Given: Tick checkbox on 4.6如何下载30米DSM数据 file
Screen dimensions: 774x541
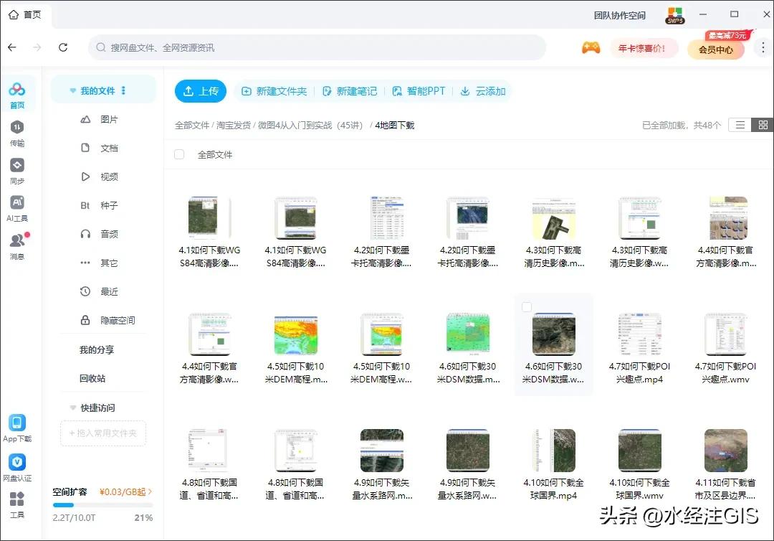Looking at the screenshot, I should [x=527, y=307].
